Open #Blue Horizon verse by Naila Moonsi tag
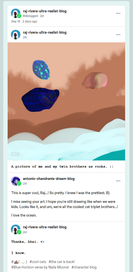The image size is (133, 272). coord(40,267)
